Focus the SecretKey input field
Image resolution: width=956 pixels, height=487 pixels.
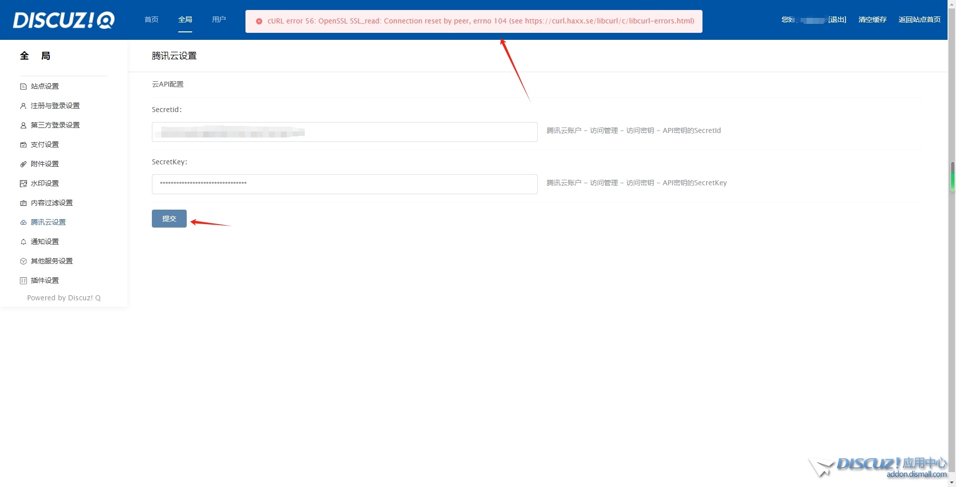click(345, 184)
